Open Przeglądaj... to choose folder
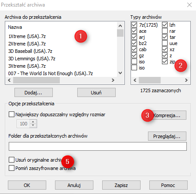 tap(167, 136)
